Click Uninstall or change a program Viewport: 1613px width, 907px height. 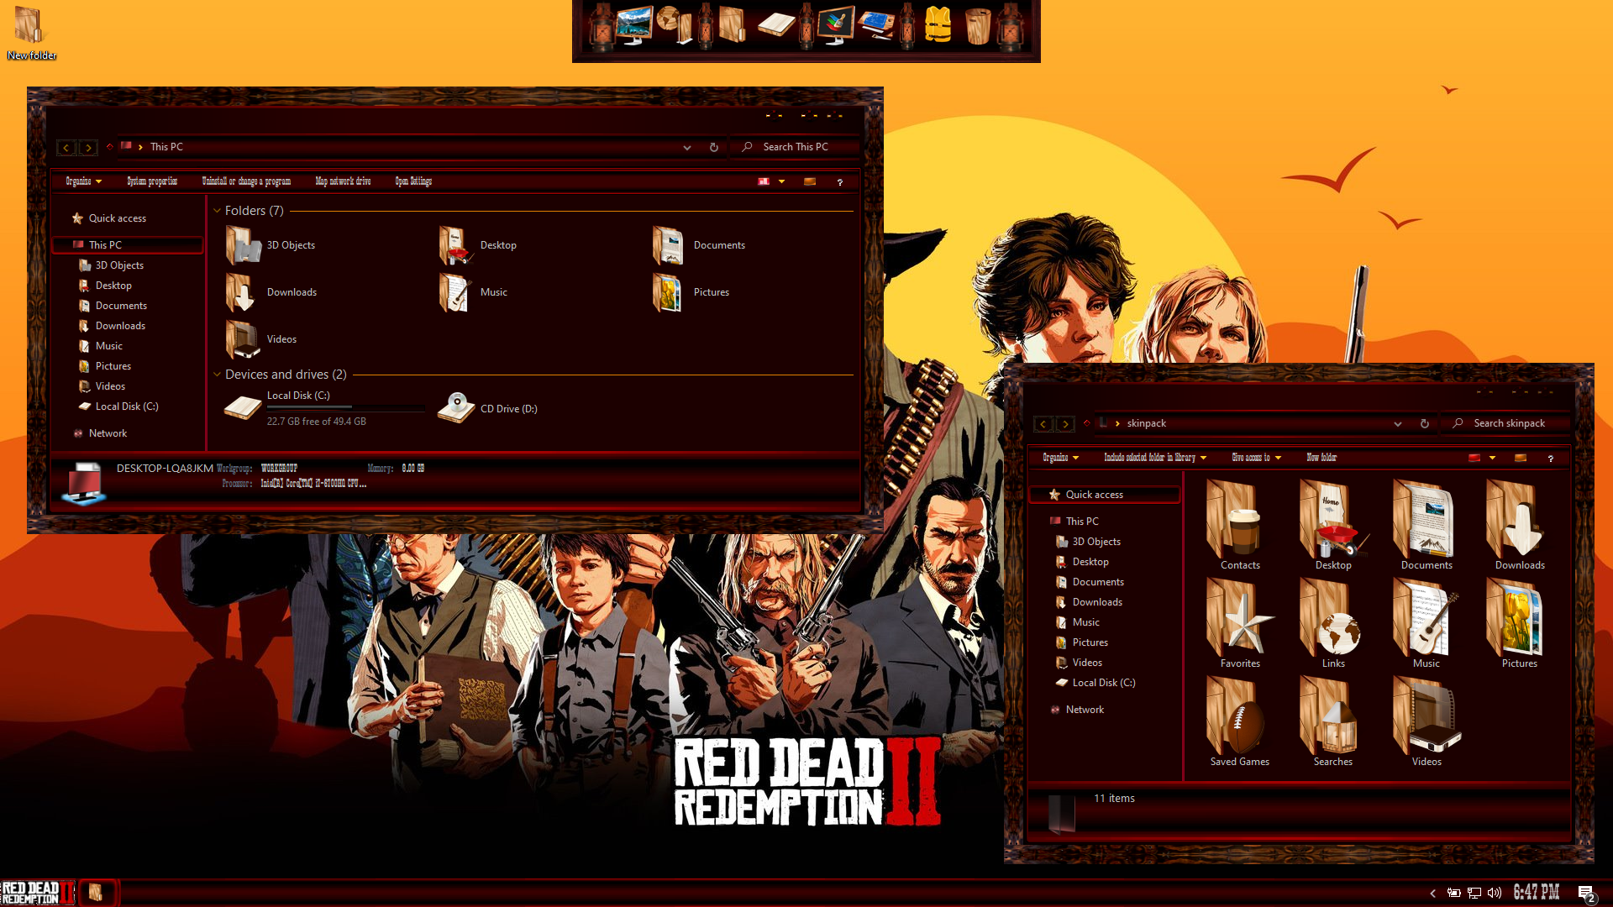click(x=246, y=181)
